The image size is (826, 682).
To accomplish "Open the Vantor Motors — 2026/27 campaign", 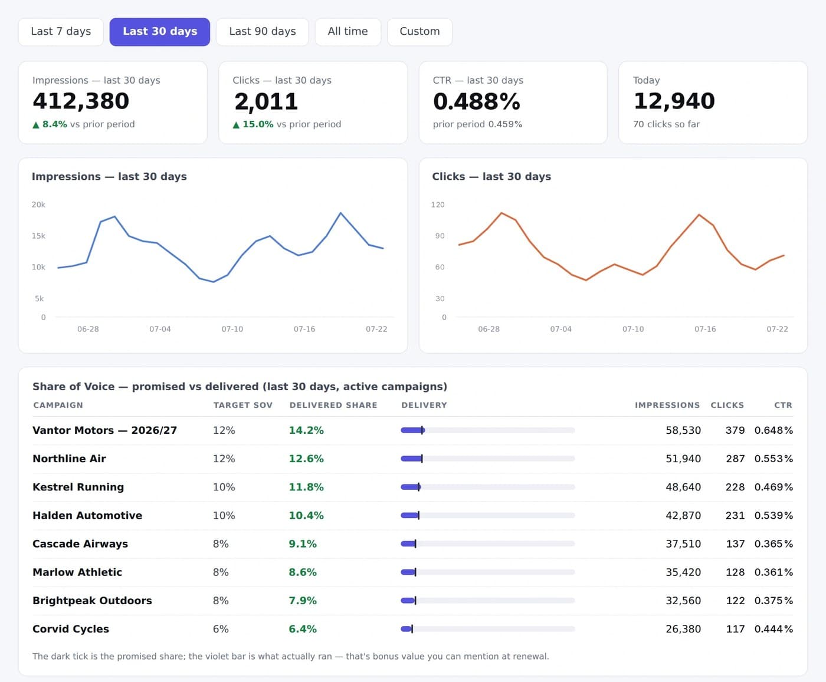I will pyautogui.click(x=104, y=430).
